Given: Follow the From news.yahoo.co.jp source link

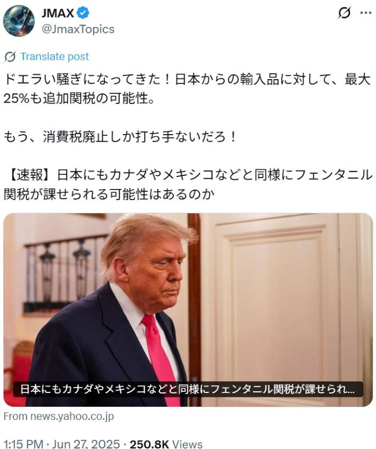Looking at the screenshot, I should click(59, 416).
